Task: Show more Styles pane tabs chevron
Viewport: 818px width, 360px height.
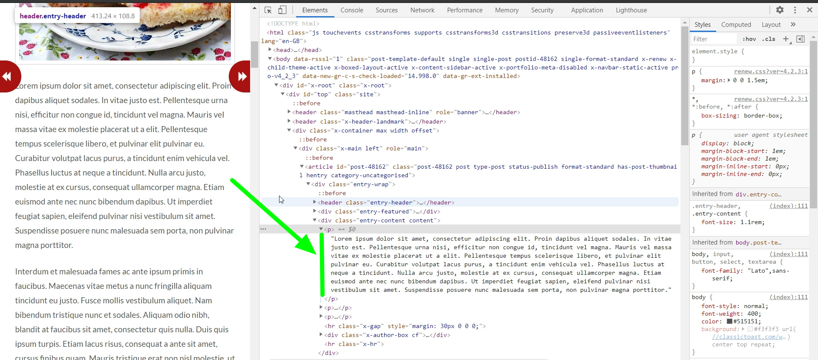Action: pos(793,24)
